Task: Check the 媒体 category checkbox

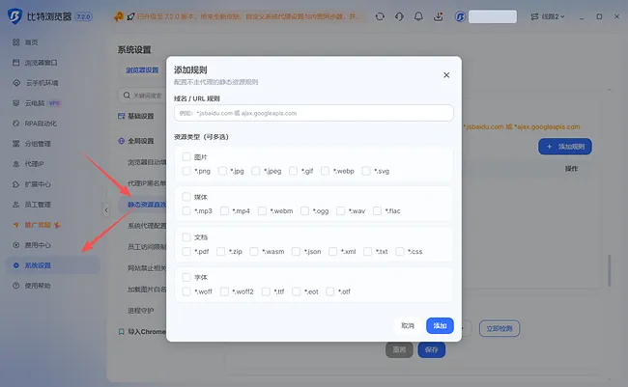Action: (186, 197)
